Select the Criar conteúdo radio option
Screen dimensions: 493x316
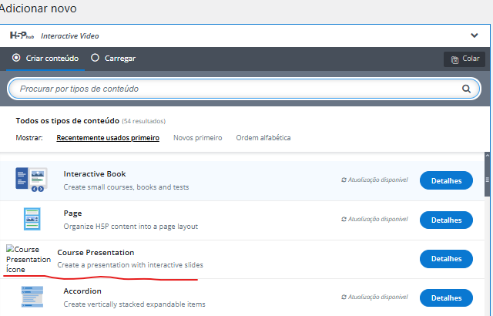pos(16,58)
